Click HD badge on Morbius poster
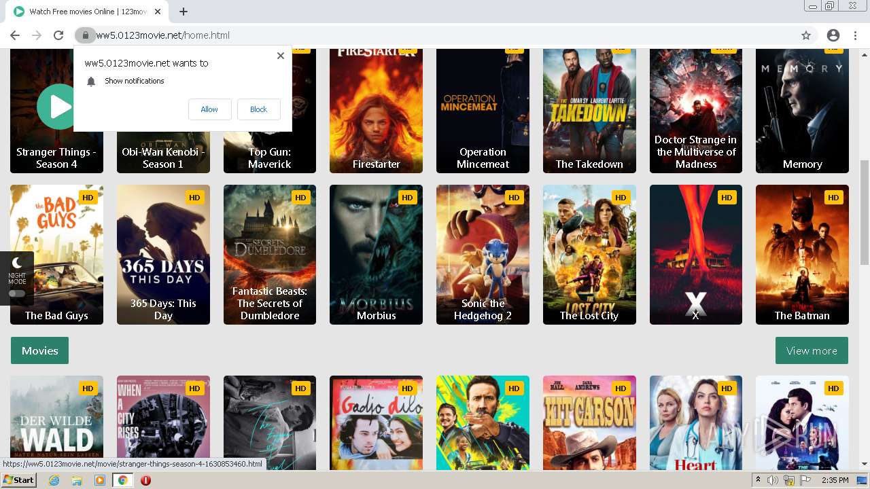870x489 pixels. click(407, 198)
